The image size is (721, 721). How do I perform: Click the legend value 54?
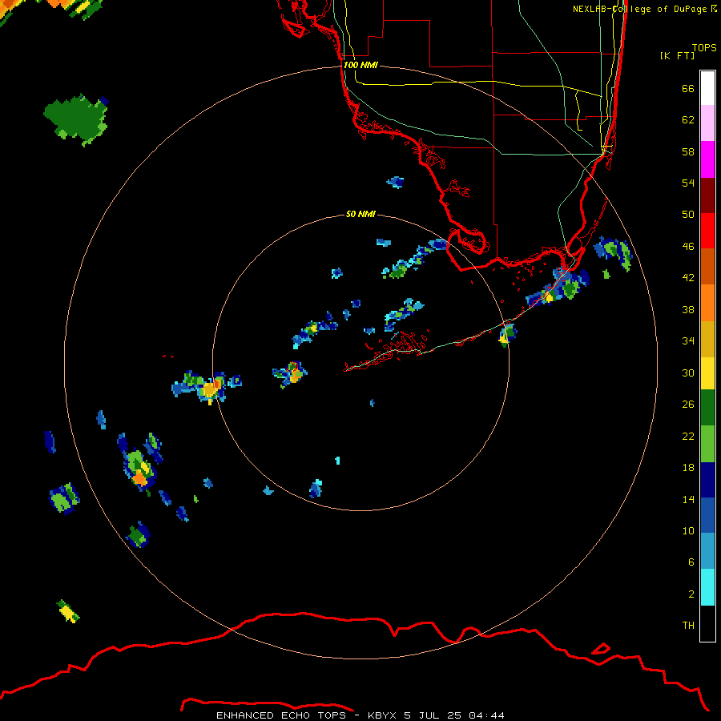(x=688, y=183)
